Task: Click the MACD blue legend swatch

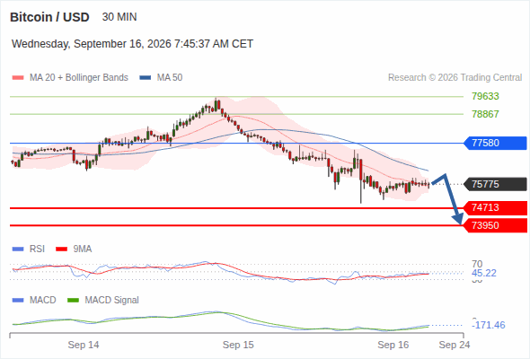Action: [x=18, y=301]
